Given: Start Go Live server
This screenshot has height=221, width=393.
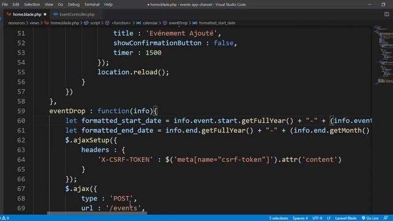Looking at the screenshot, I should coord(370,219).
